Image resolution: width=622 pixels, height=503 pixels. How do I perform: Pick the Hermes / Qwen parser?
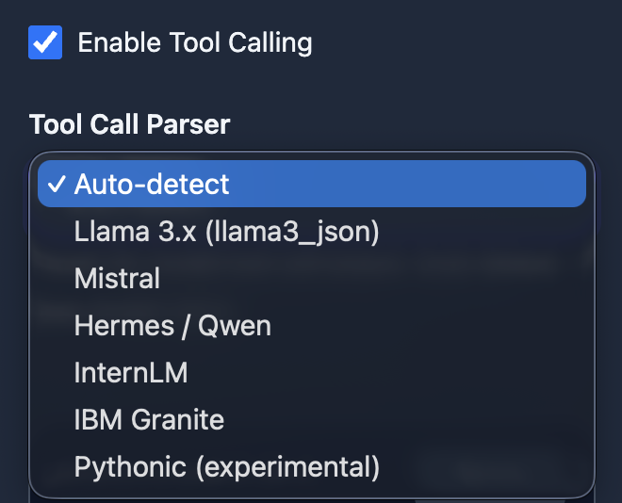click(172, 326)
